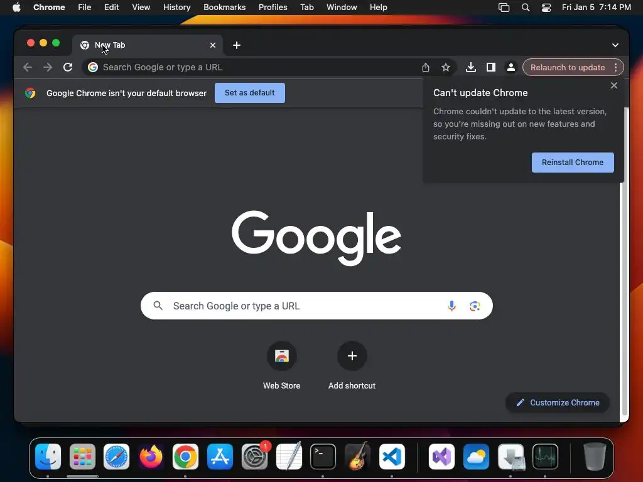643x482 pixels.
Task: Open the Apple menu
Action: coord(16,7)
